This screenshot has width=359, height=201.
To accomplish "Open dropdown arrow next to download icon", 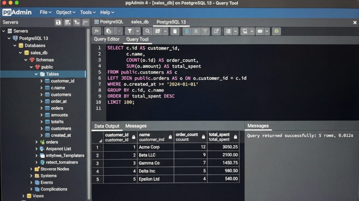I will 252,31.
